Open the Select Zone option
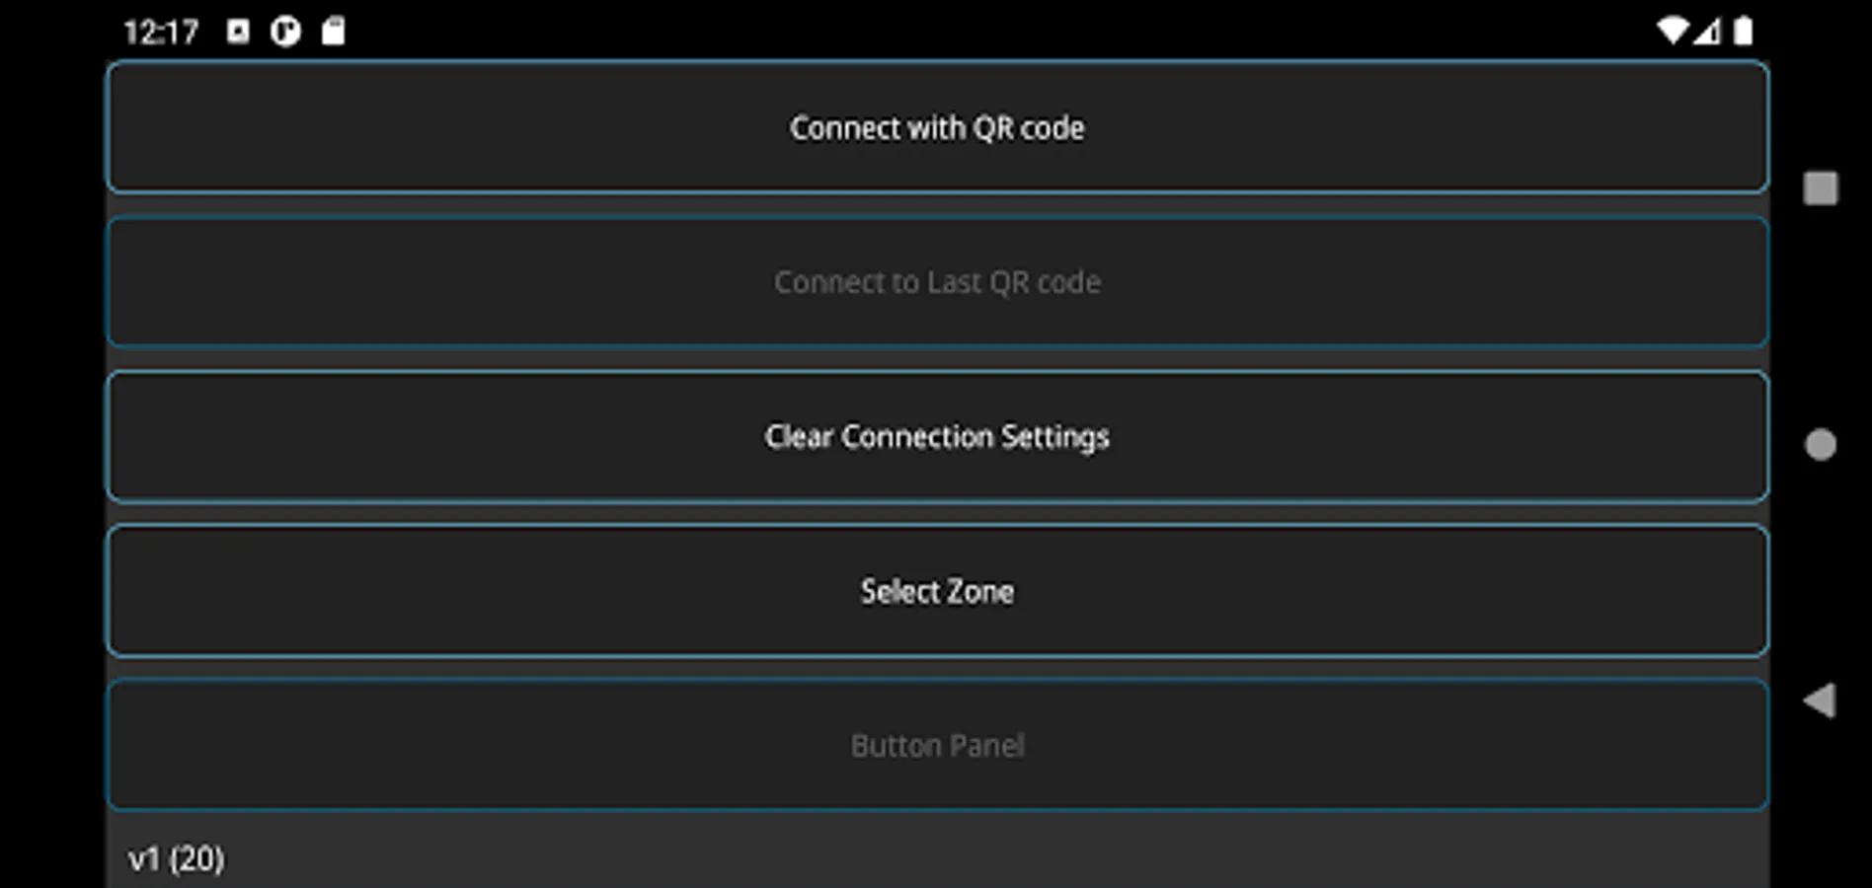 click(x=936, y=591)
